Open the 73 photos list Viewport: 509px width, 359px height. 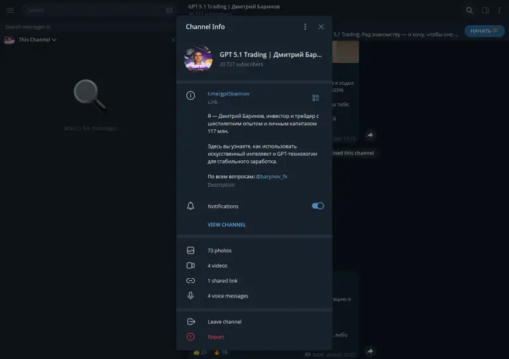[x=254, y=250]
